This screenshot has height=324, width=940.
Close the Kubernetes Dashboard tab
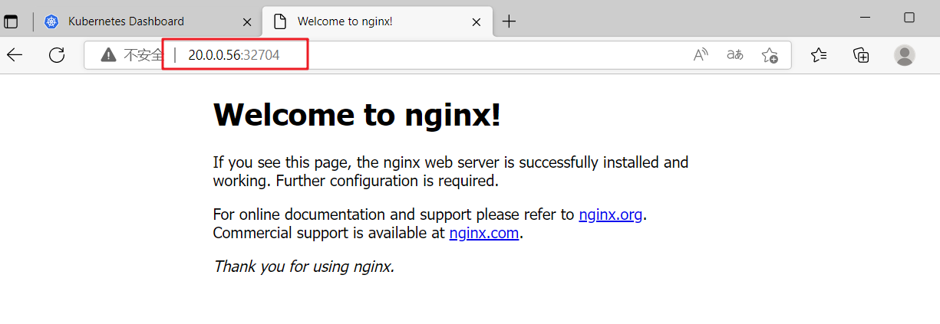pos(247,21)
